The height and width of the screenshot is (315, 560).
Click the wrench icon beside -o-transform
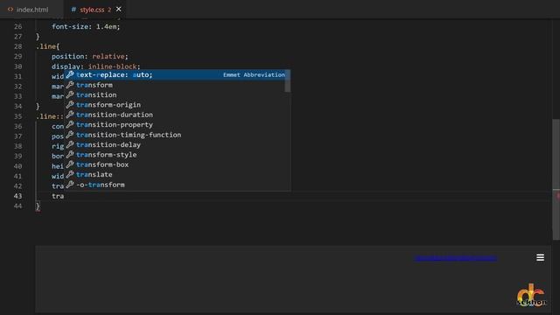70,185
